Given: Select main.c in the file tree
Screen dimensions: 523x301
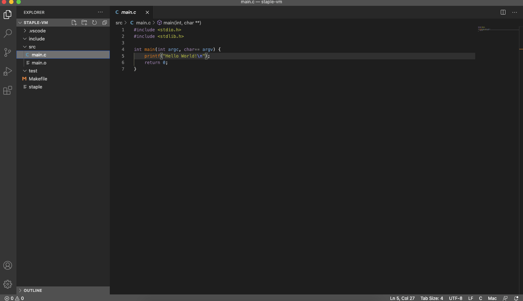Looking at the screenshot, I should pyautogui.click(x=63, y=55).
